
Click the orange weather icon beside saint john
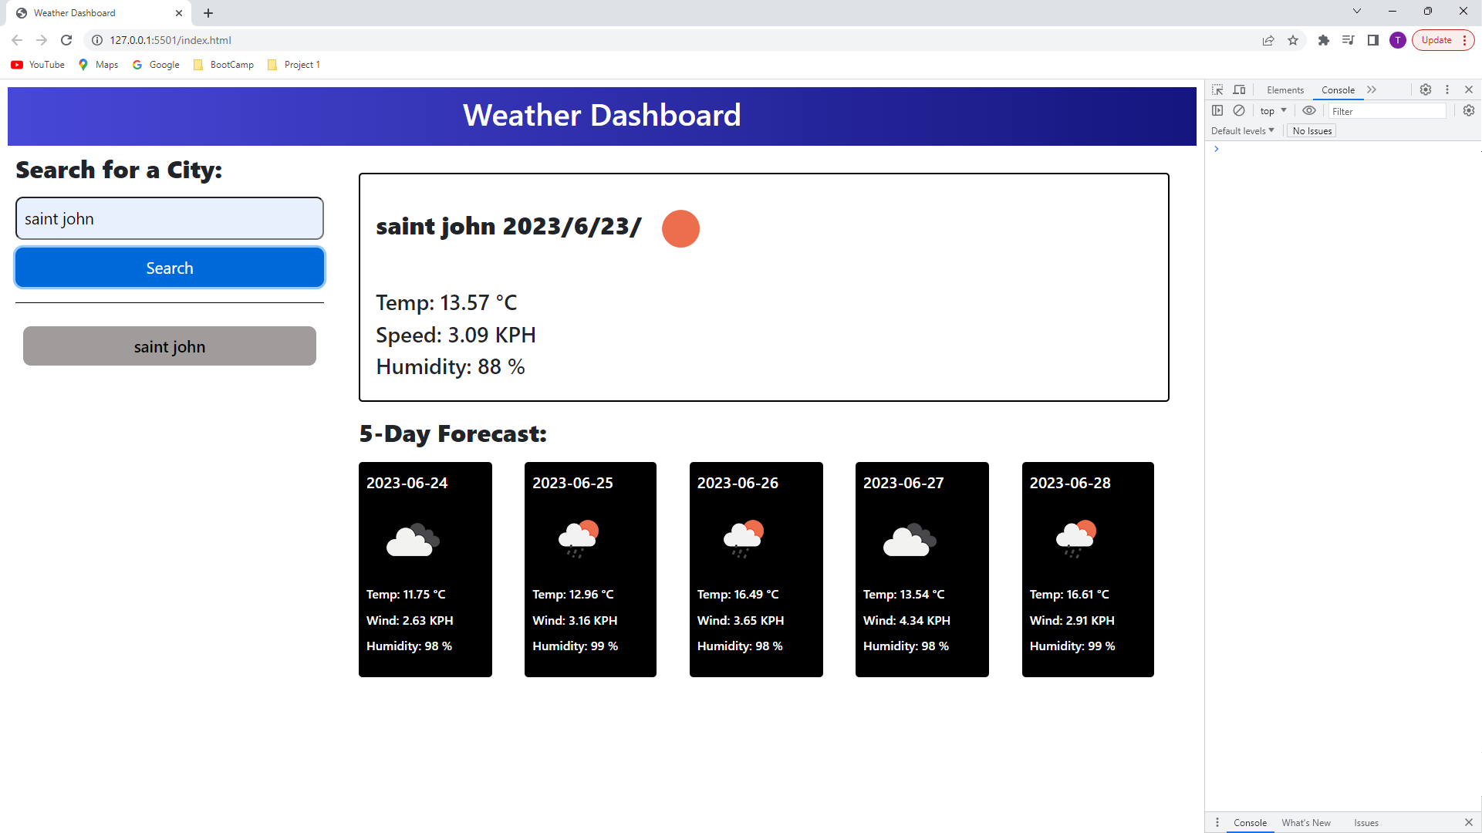click(681, 228)
